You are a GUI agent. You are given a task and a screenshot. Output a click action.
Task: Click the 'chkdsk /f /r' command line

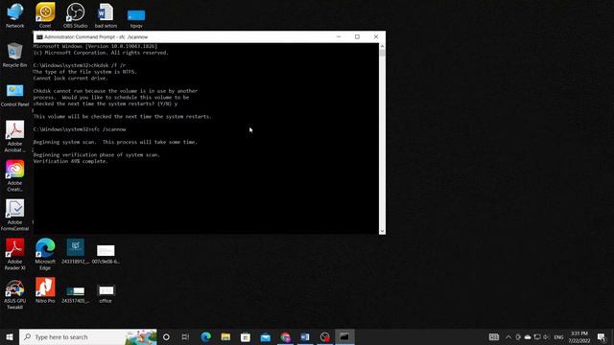80,65
